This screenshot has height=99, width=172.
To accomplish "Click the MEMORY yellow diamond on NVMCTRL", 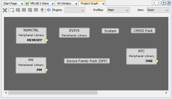I will (47, 40).
